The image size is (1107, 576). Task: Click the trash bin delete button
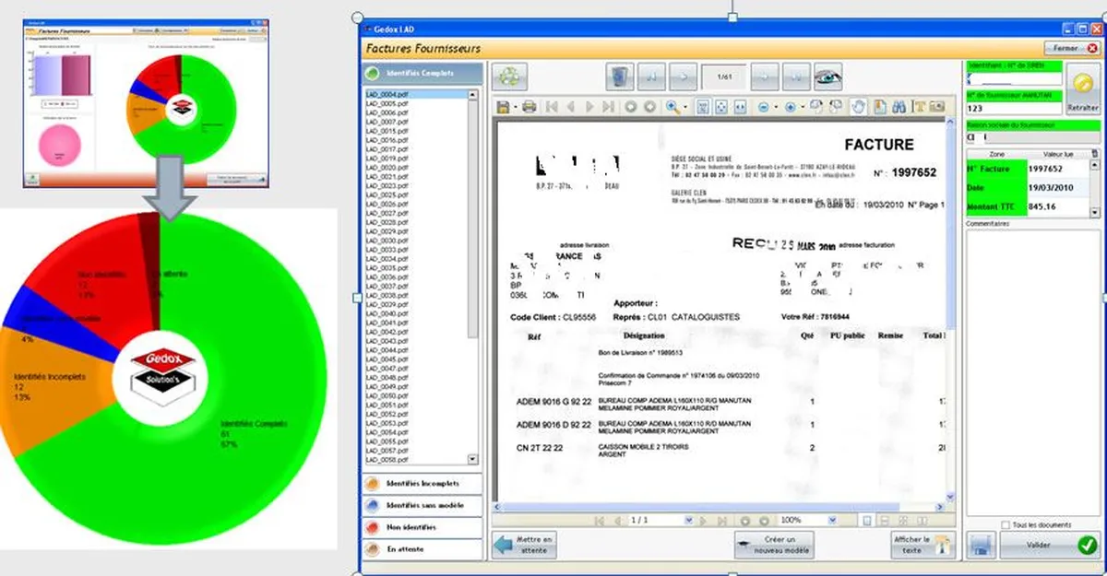[621, 75]
